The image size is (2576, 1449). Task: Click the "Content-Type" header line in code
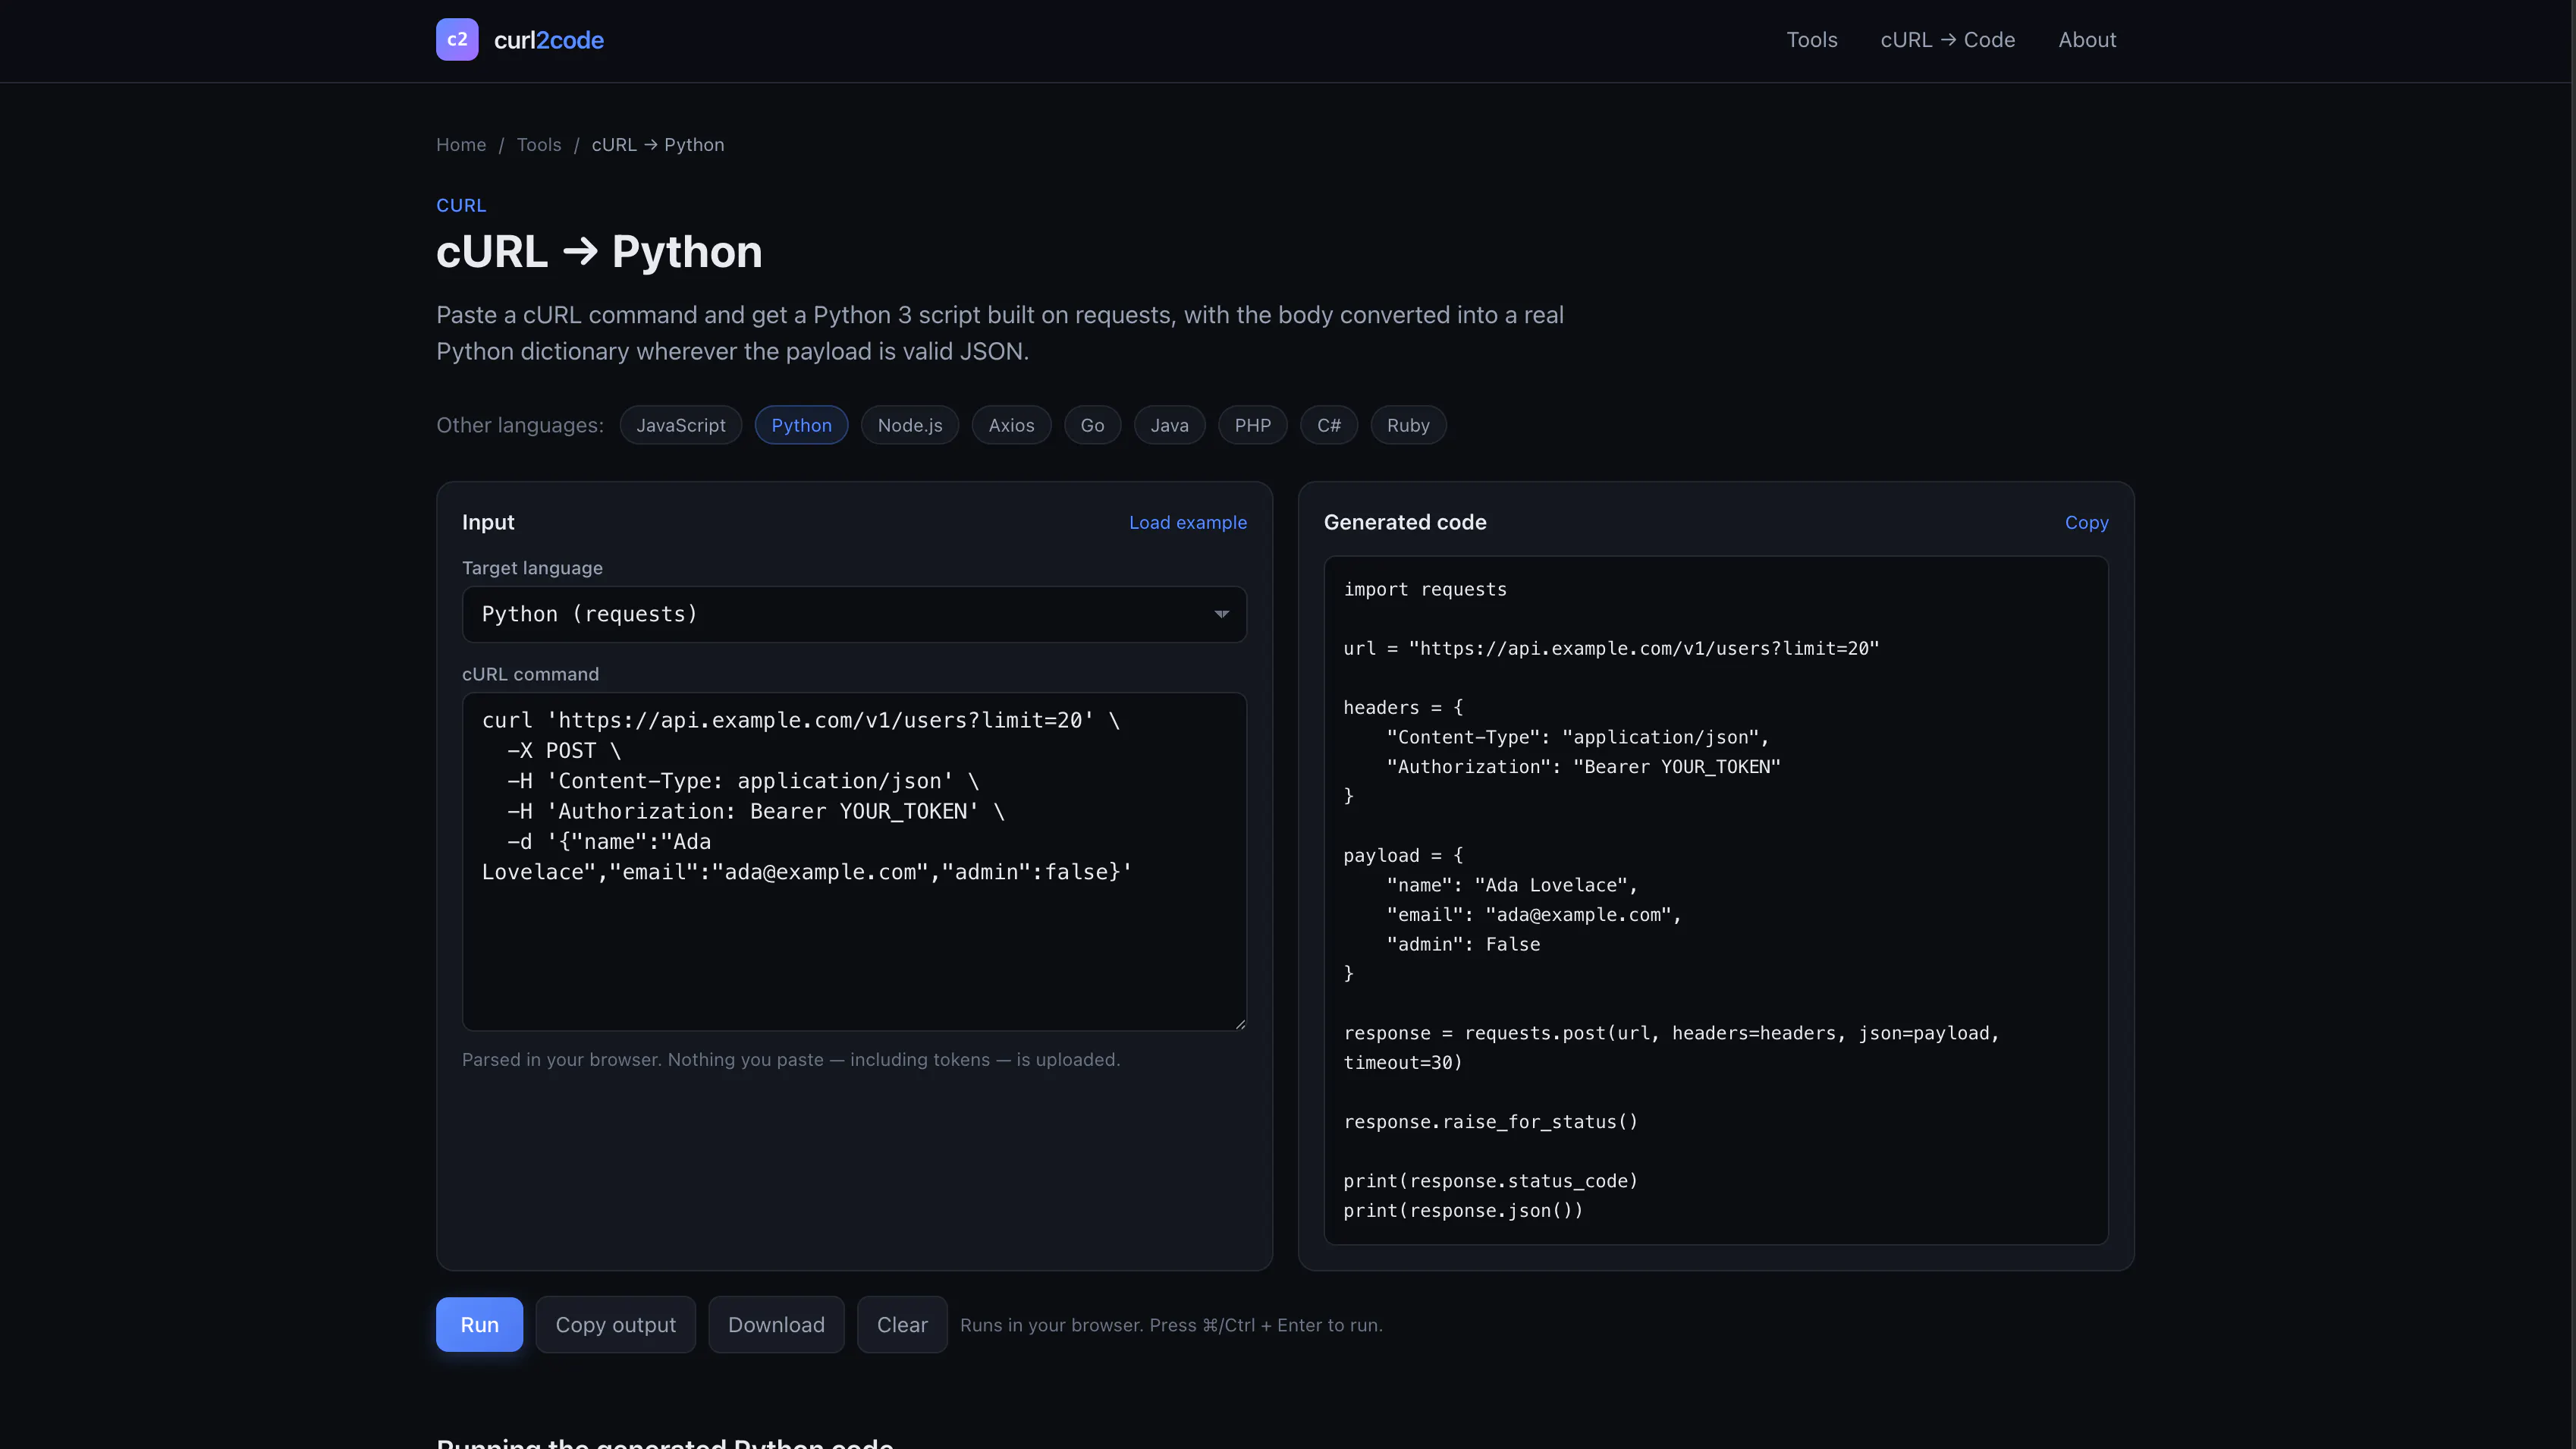click(1577, 738)
